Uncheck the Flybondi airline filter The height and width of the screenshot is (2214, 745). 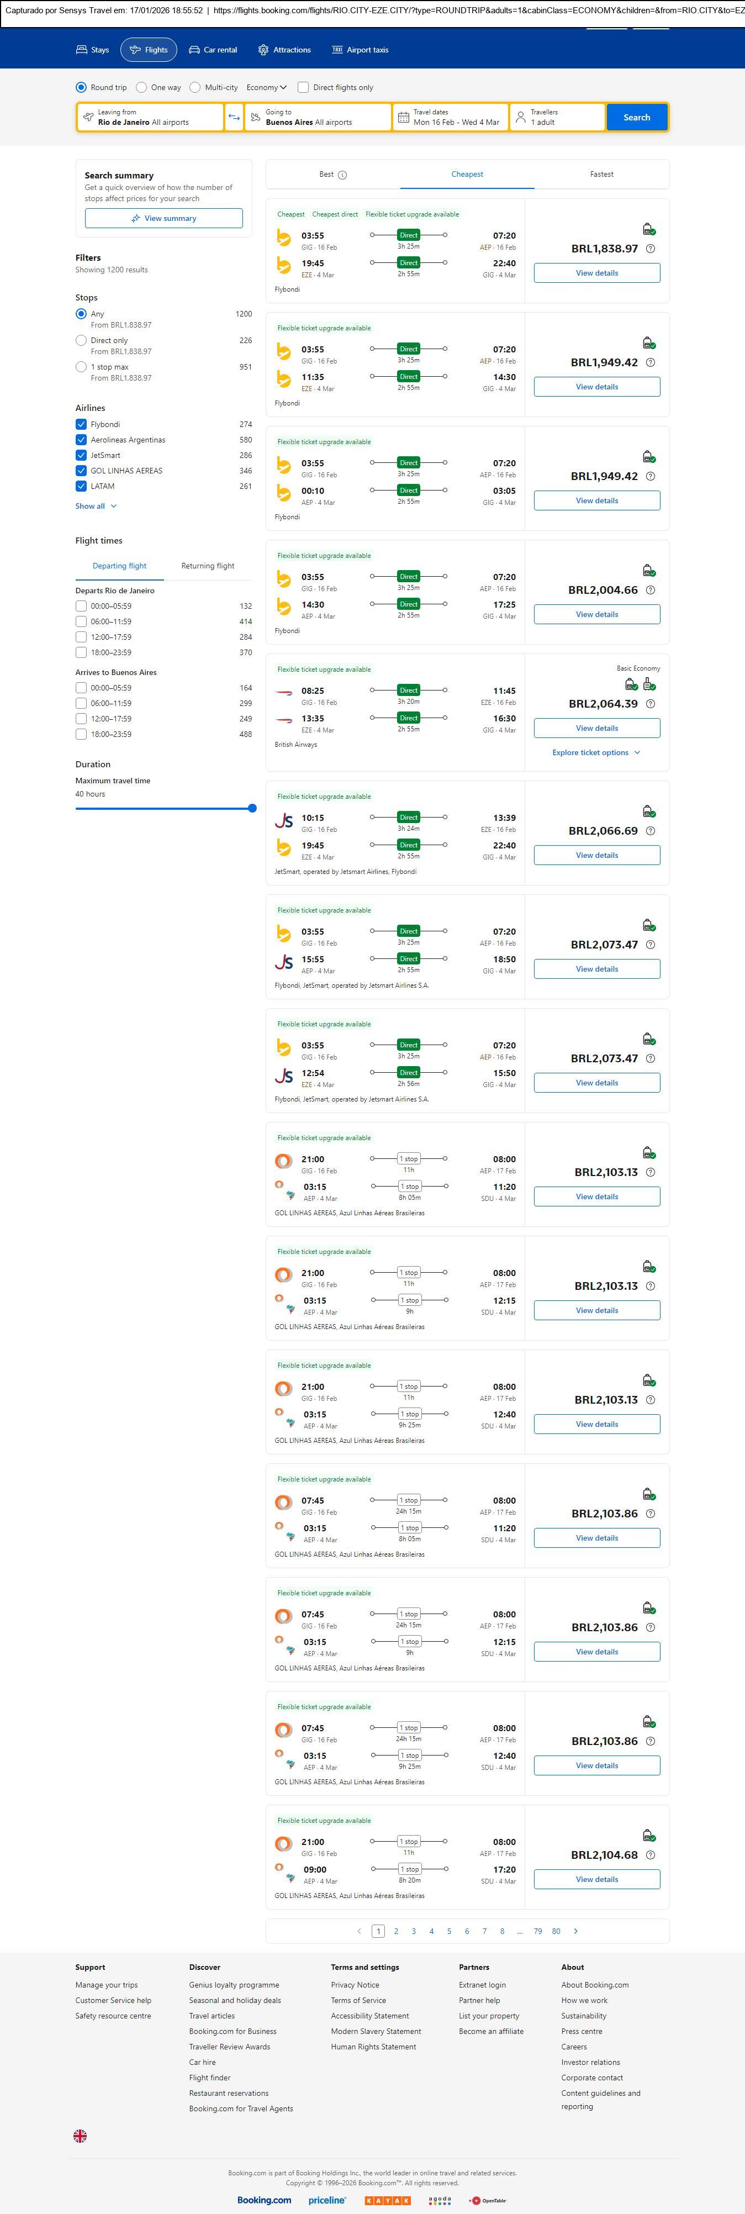click(82, 425)
